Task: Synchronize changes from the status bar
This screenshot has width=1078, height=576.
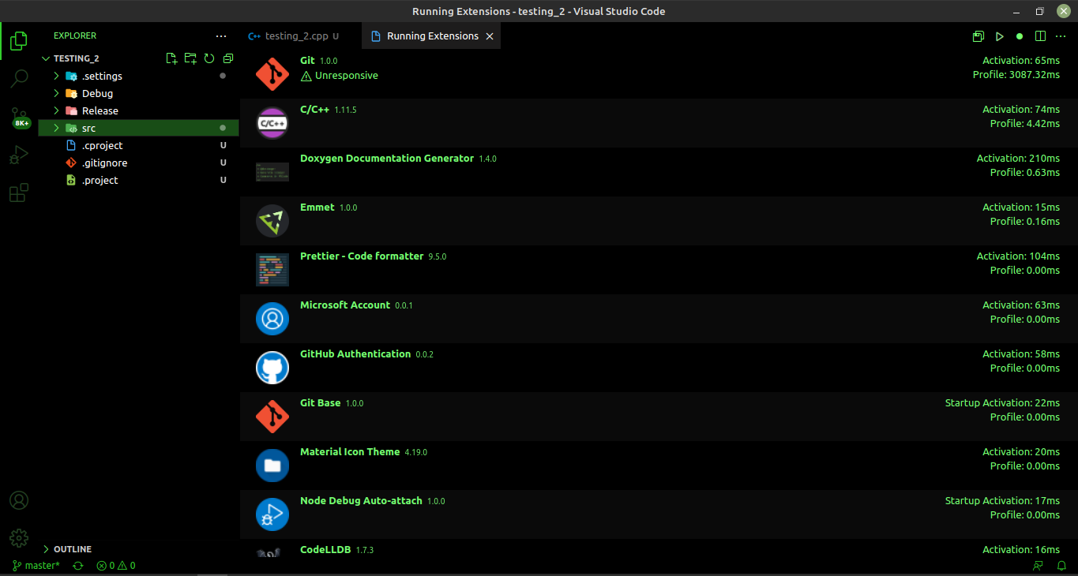Action: [x=78, y=566]
